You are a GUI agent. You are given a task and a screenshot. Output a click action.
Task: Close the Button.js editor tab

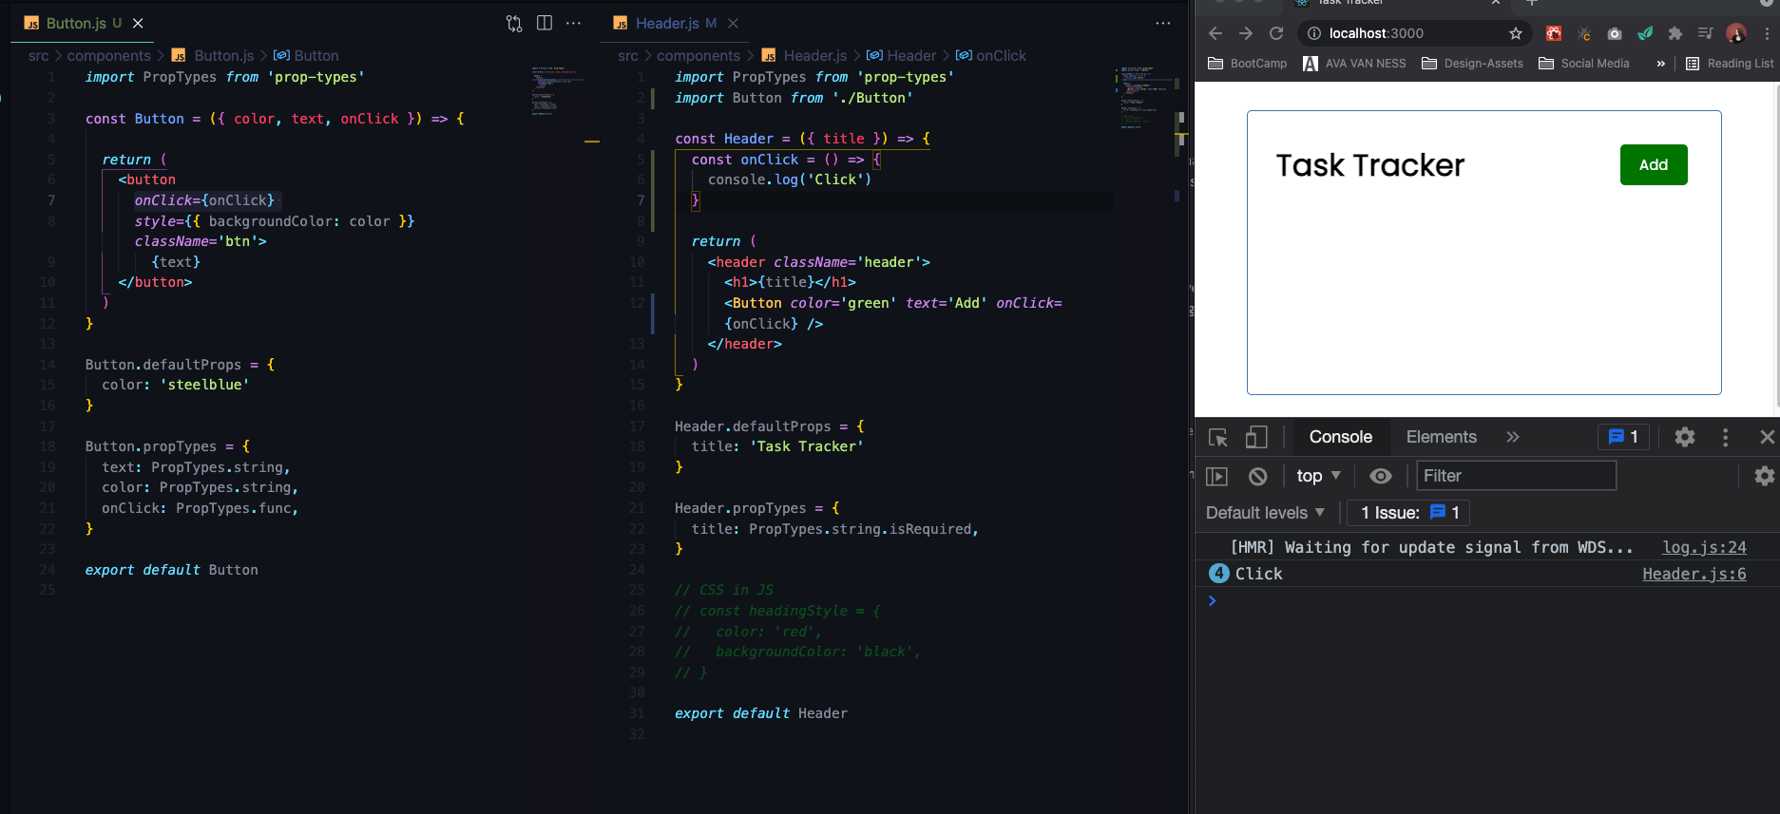pyautogui.click(x=138, y=23)
